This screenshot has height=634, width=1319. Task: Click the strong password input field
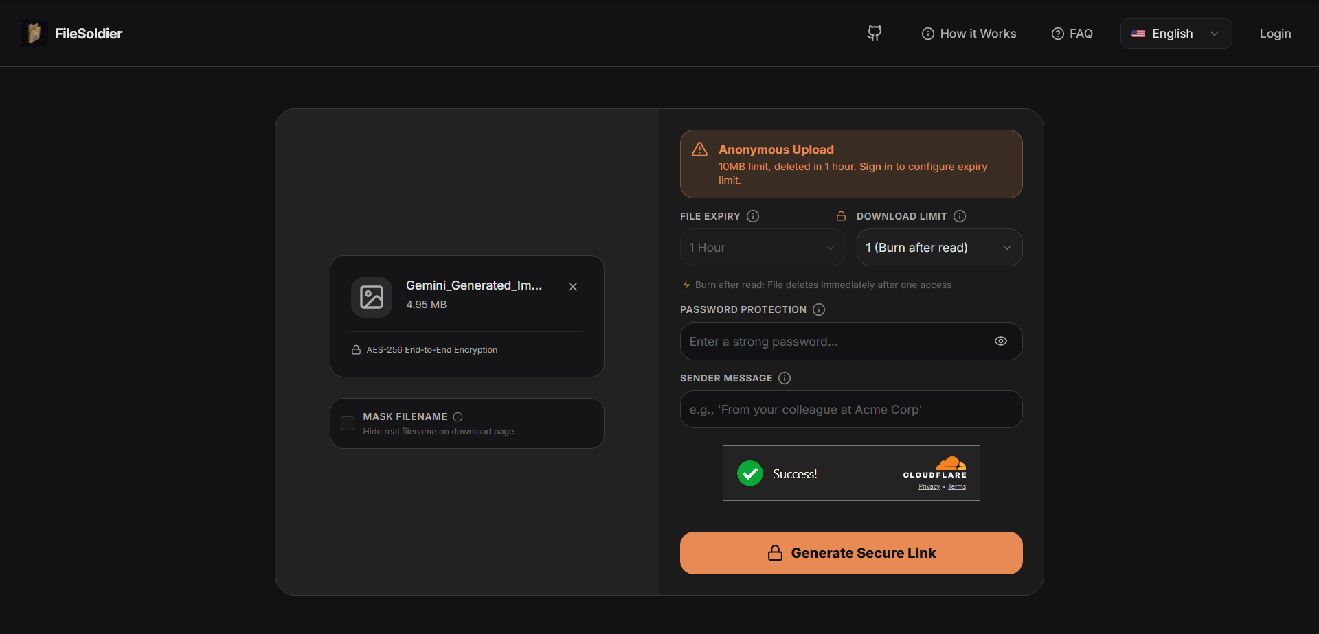click(x=824, y=341)
